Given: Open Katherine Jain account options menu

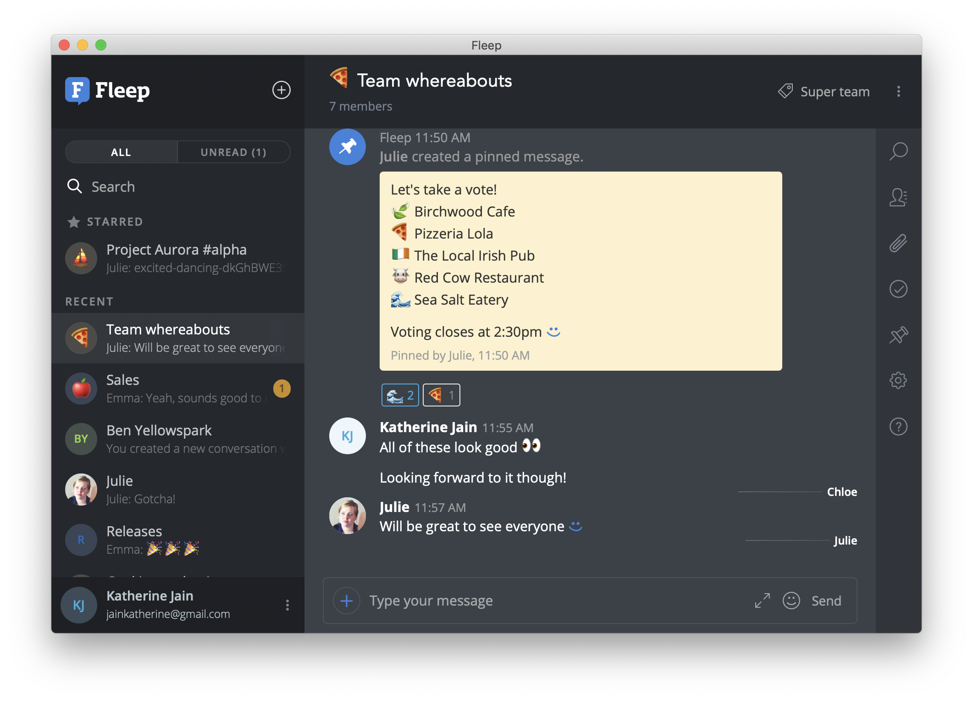Looking at the screenshot, I should (287, 605).
